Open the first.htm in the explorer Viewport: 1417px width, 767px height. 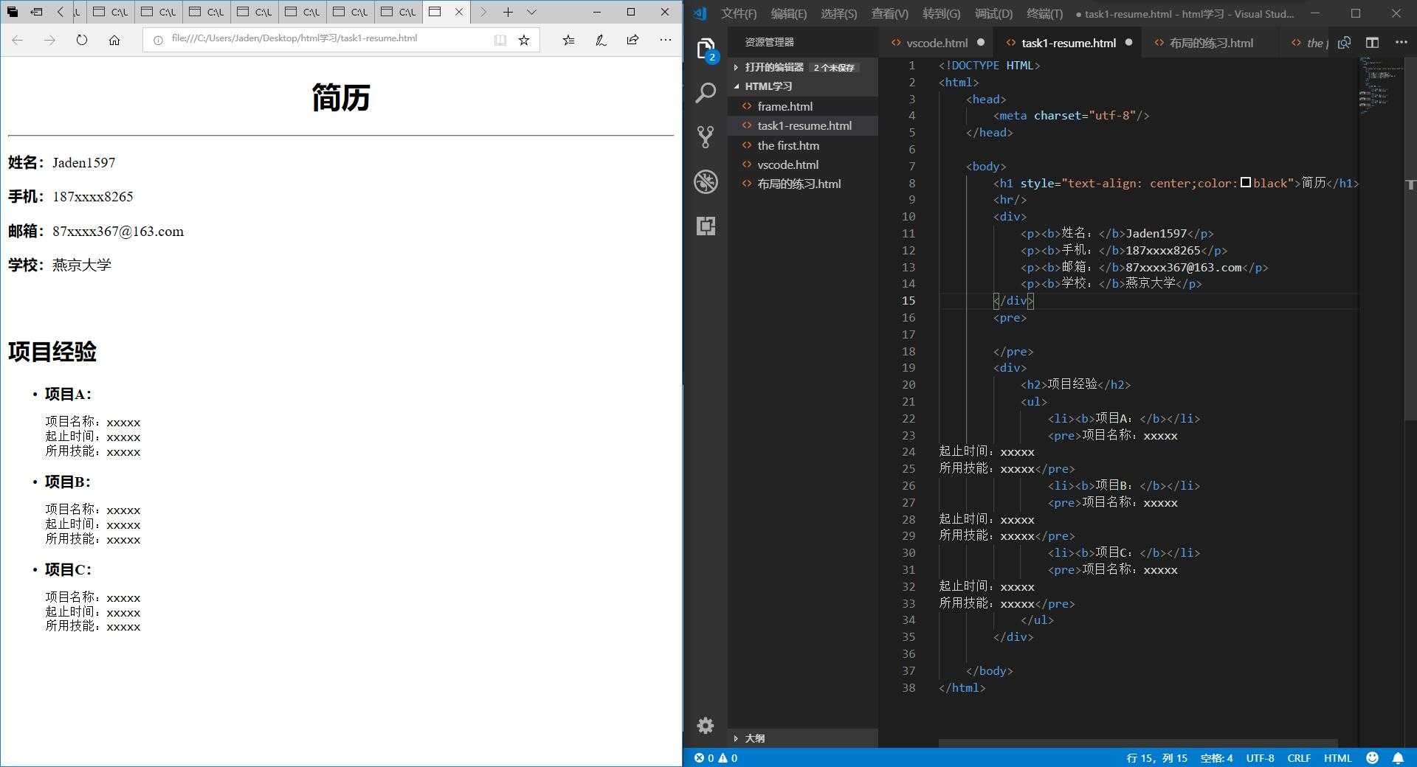[x=803, y=145]
